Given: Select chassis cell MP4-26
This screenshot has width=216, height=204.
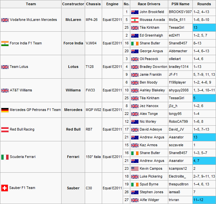Looking at the screenshot, I should pyautogui.click(x=93, y=20).
